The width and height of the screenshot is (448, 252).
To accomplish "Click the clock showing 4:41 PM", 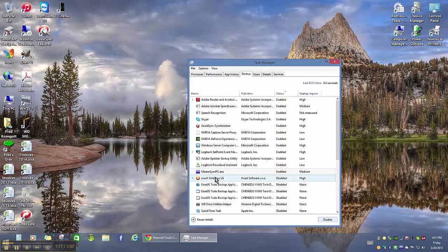I will click(436, 238).
